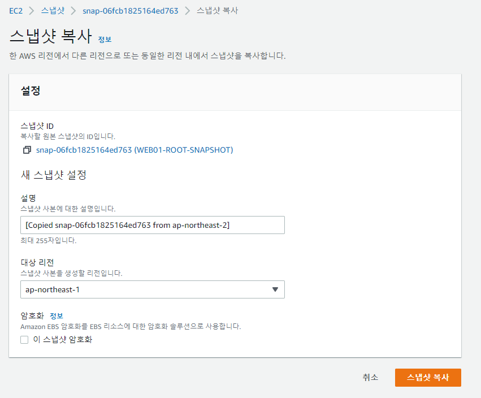Viewport: 481px width, 398px height.
Task: Click the 설명 description input field
Action: click(153, 225)
